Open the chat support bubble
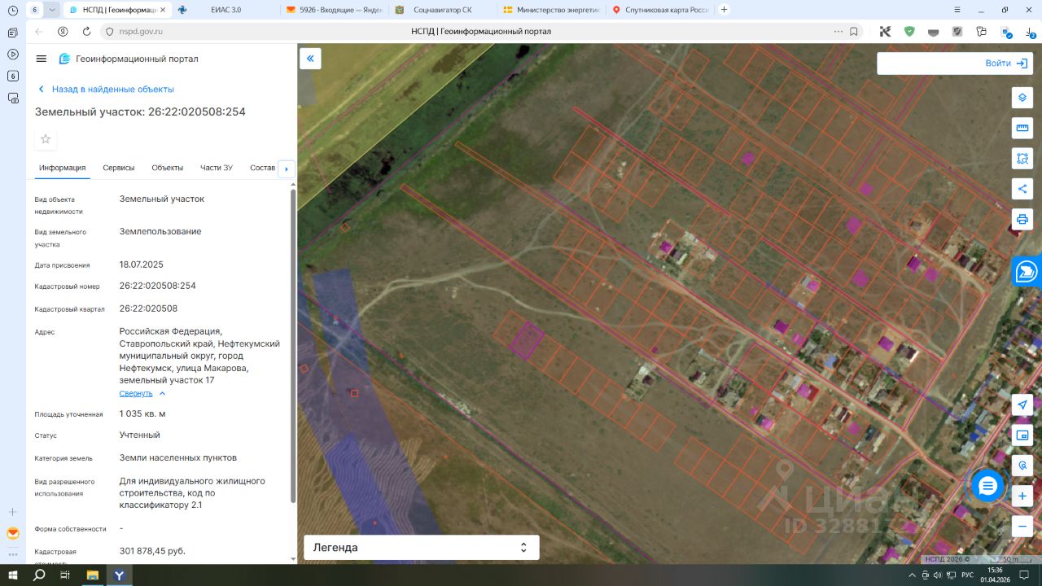Screen dimensions: 1042x586 987,486
